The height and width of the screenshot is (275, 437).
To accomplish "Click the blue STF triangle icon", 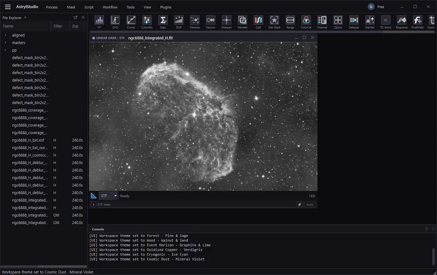I will point(94,196).
